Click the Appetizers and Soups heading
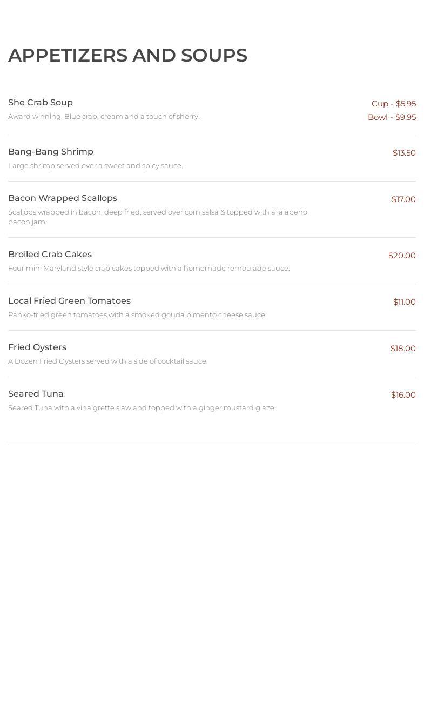This screenshot has height=703, width=424. point(127,56)
